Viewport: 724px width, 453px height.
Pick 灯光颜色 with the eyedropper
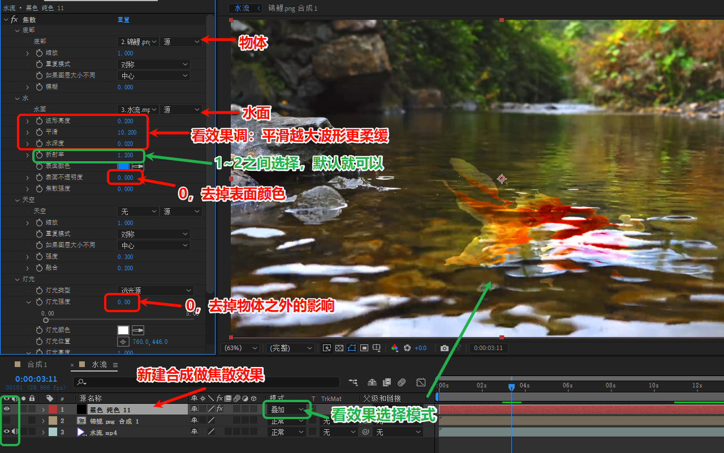coord(138,330)
